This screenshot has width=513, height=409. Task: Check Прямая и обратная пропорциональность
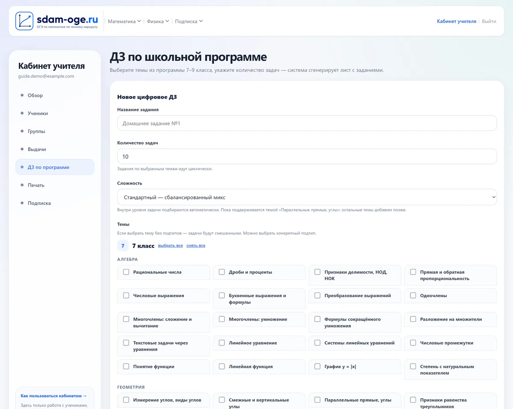pos(413,272)
